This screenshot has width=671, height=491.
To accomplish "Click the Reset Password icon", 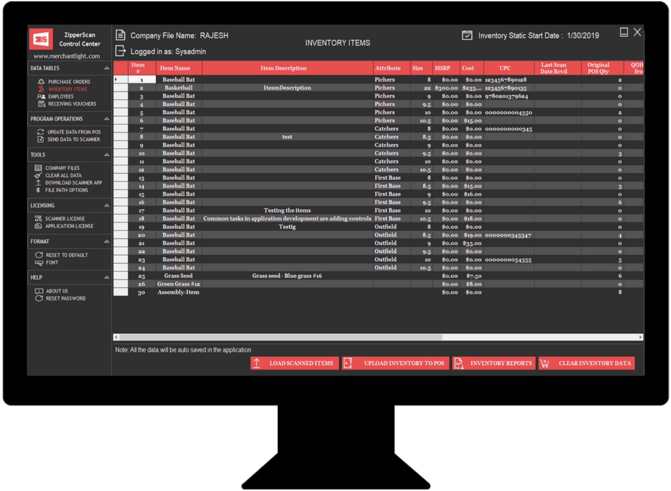I will pyautogui.click(x=39, y=298).
